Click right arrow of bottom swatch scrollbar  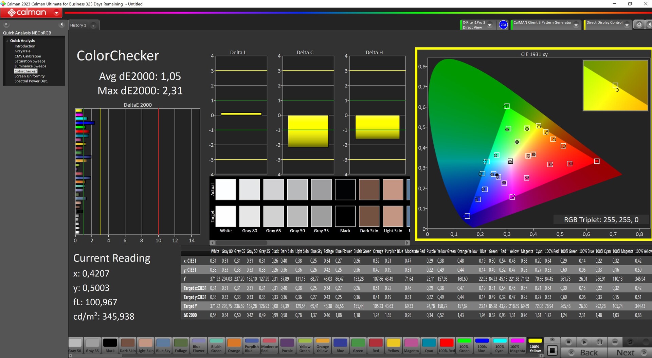[542, 356]
